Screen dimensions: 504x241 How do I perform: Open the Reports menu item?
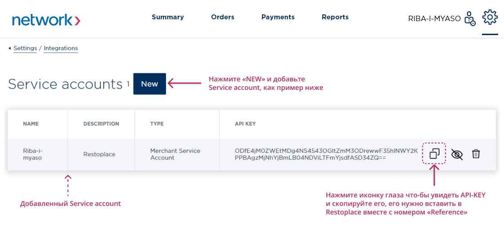click(335, 17)
